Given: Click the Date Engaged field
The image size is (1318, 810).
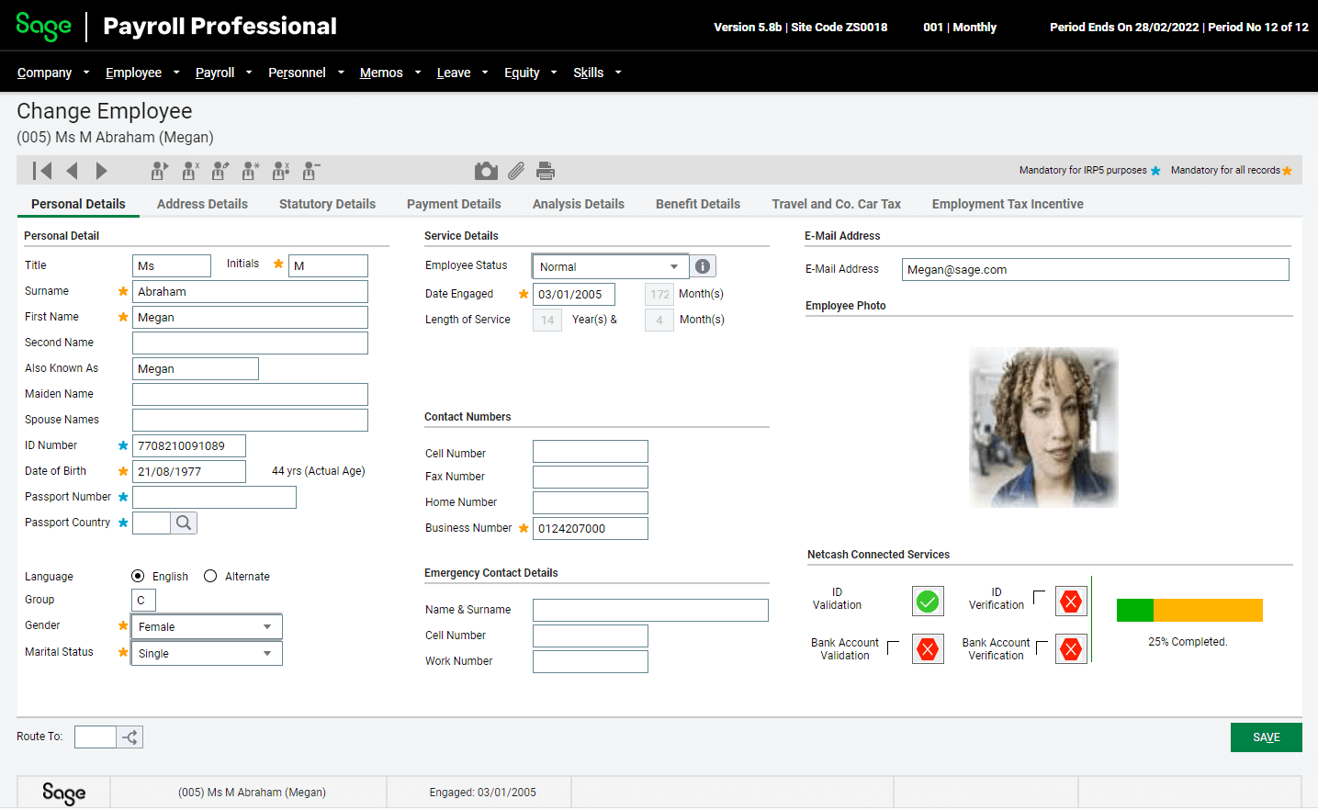Looking at the screenshot, I should (574, 295).
